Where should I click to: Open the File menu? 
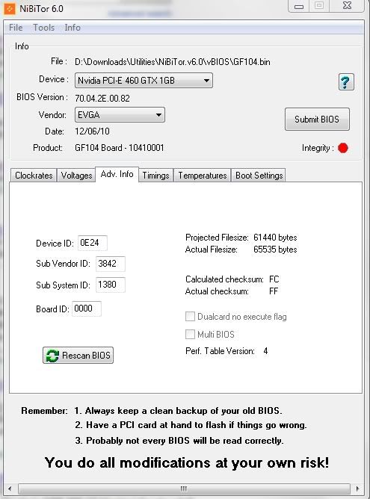click(16, 28)
